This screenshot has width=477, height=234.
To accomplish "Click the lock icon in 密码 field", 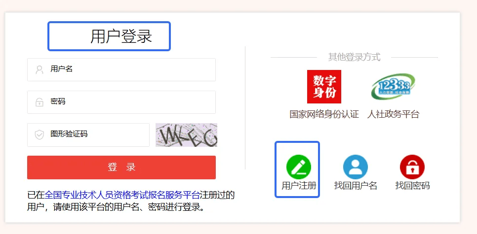I will (40, 102).
